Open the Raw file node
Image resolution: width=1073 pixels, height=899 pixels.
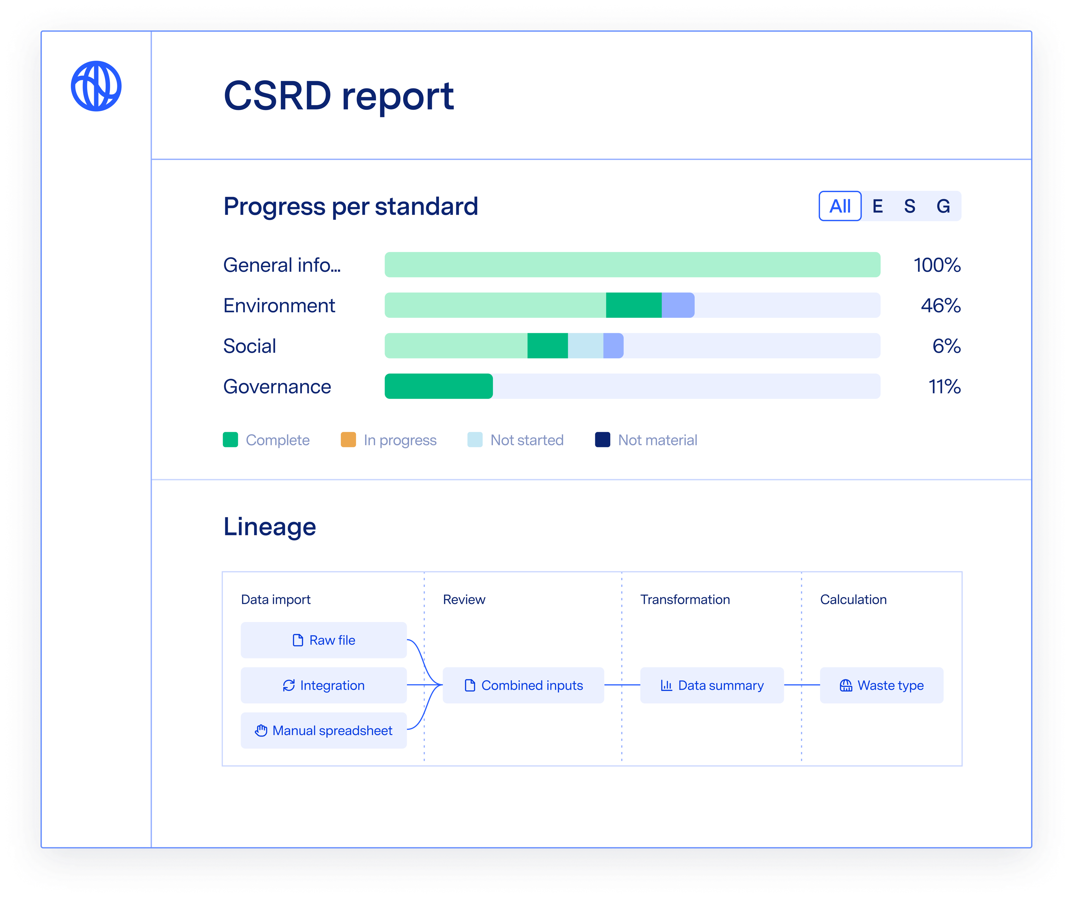[x=324, y=640]
